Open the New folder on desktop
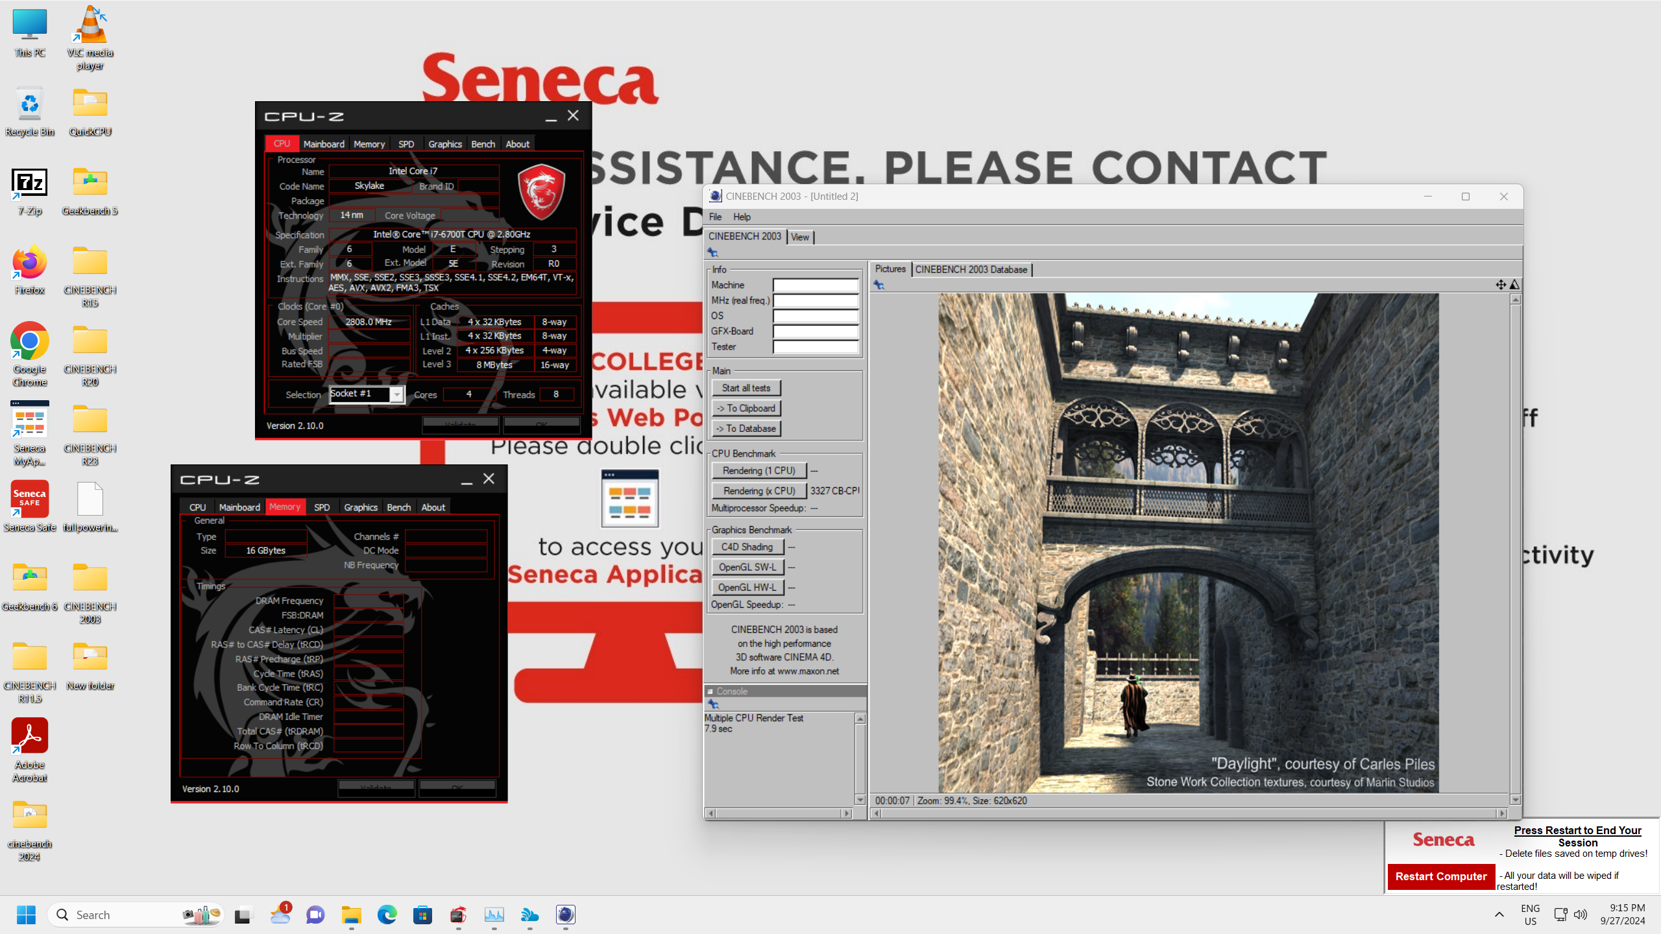This screenshot has width=1661, height=934. click(x=90, y=665)
